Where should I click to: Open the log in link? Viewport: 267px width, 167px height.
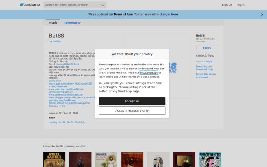pyautogui.click(x=241, y=5)
